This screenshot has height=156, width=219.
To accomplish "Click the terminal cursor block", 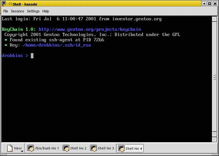I will tap(32, 56).
